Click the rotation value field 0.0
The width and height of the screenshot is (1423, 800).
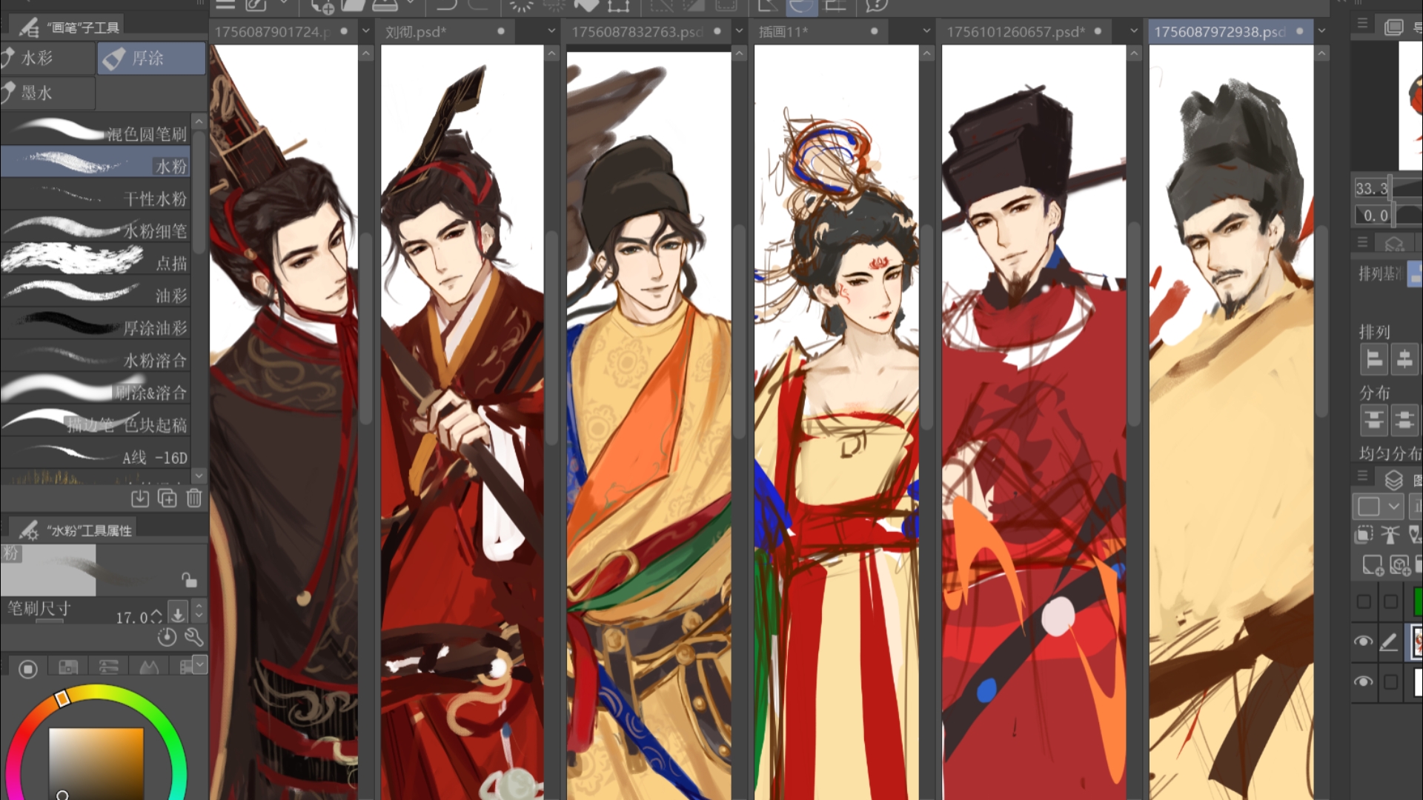pos(1375,216)
